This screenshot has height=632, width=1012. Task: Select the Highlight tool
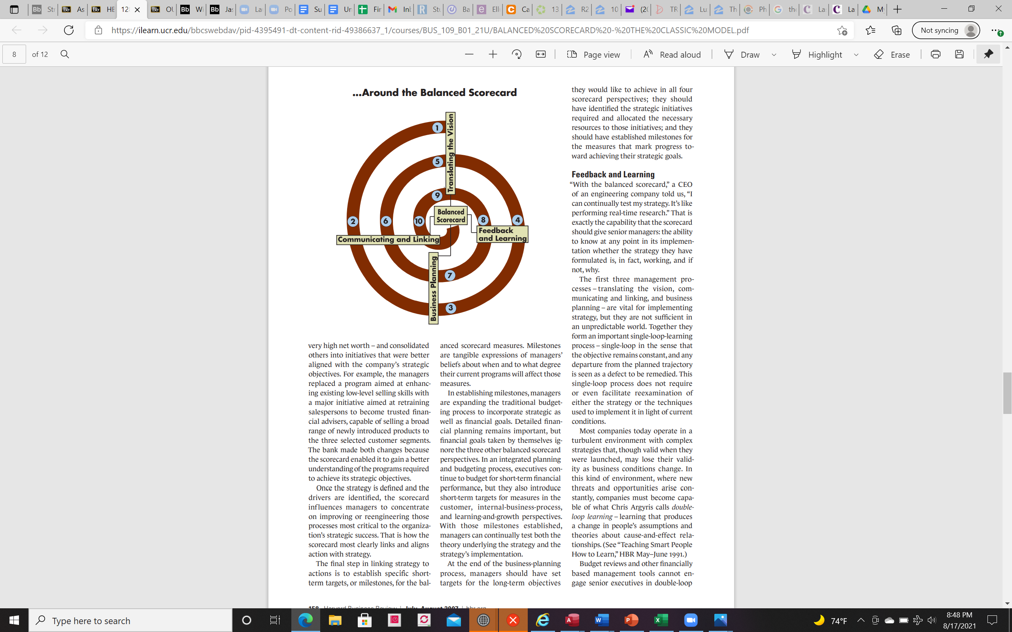pyautogui.click(x=817, y=55)
